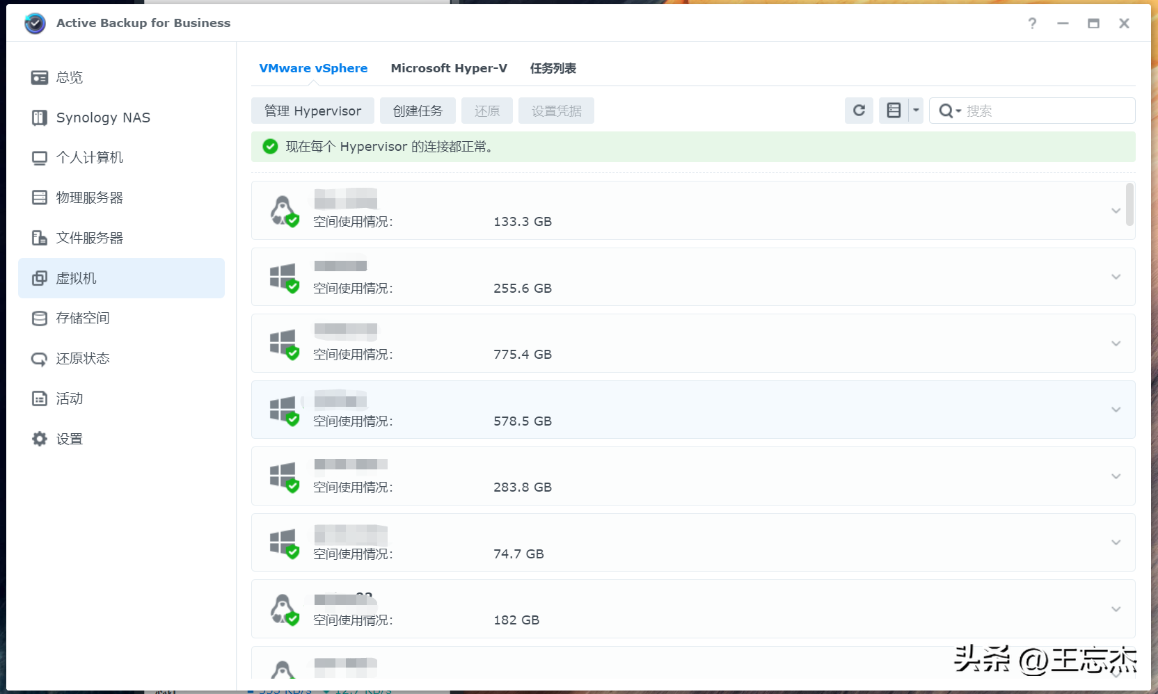Select the 物理服务器 server icon

[40, 197]
